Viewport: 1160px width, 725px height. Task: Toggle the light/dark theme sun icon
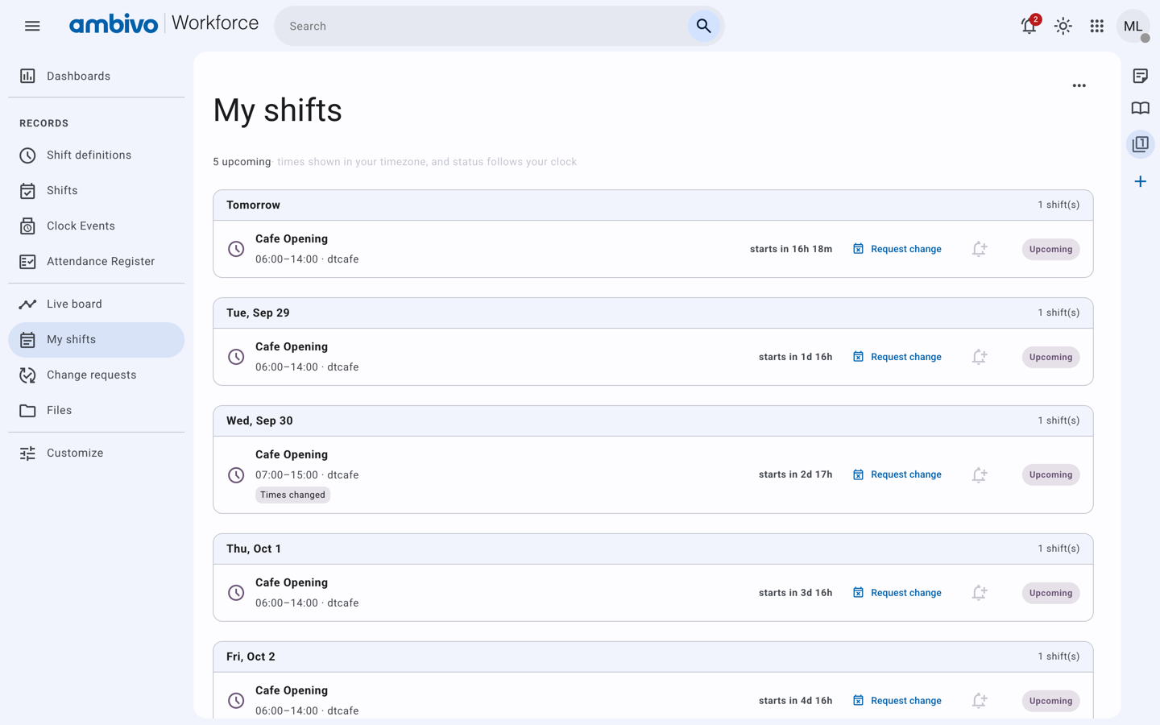(1063, 26)
